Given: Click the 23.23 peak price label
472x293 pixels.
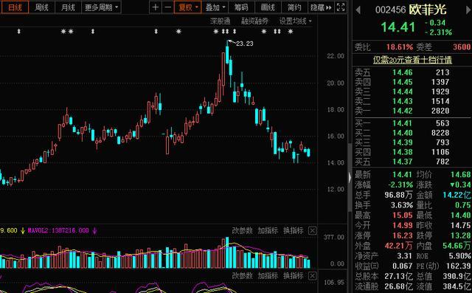Looking at the screenshot, I should point(244,44).
